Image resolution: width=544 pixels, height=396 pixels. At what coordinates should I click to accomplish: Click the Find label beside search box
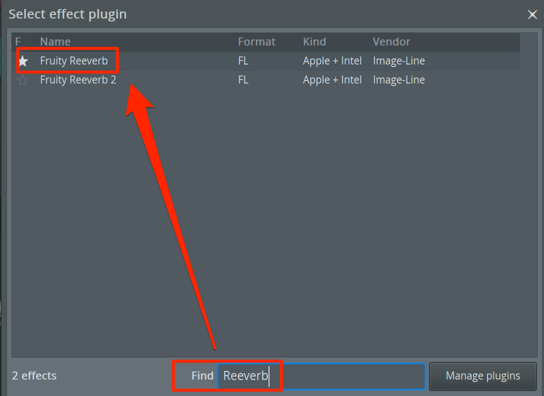point(202,376)
